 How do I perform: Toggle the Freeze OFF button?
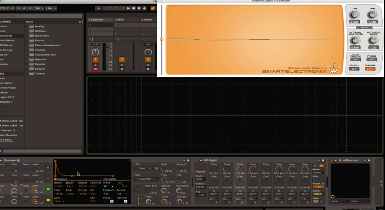[x=372, y=59]
